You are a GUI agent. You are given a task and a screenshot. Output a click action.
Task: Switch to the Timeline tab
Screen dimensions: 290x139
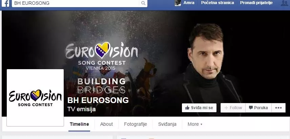[79, 124]
